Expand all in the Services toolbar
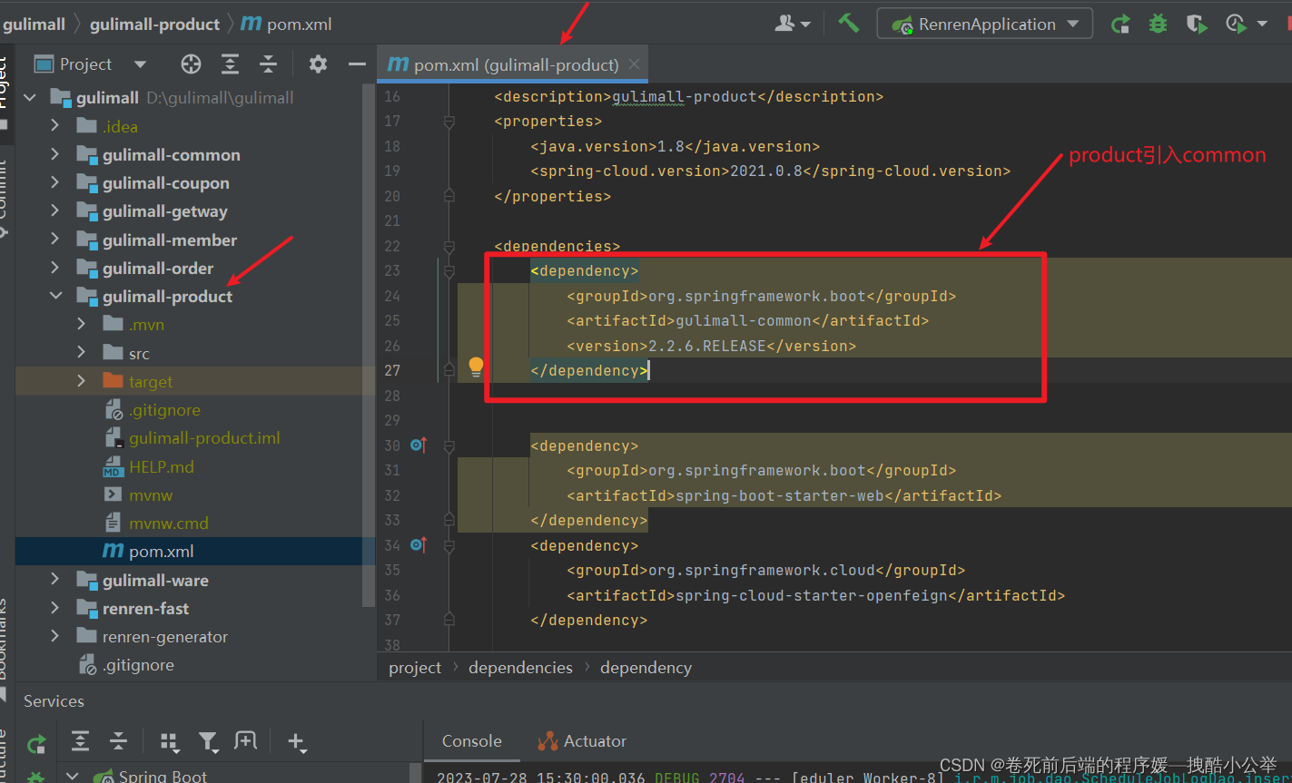 [80, 741]
